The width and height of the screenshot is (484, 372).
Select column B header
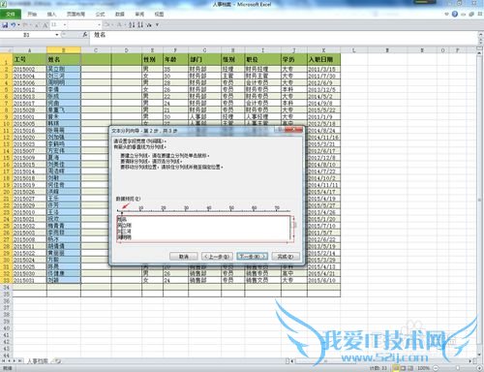tap(64, 50)
